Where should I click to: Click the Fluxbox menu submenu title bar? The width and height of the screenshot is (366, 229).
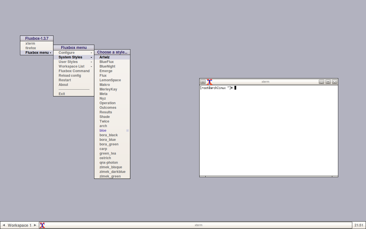[74, 48]
